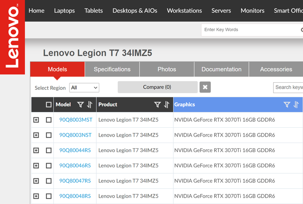The image size is (303, 204).
Task: Open the Select Region dropdown
Action: point(84,88)
